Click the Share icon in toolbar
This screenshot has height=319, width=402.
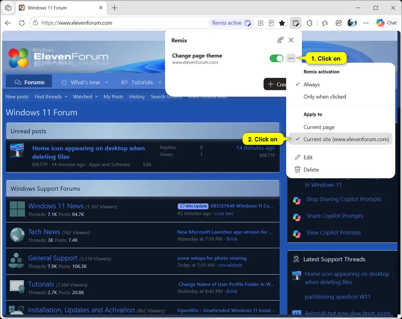pyautogui.click(x=338, y=23)
